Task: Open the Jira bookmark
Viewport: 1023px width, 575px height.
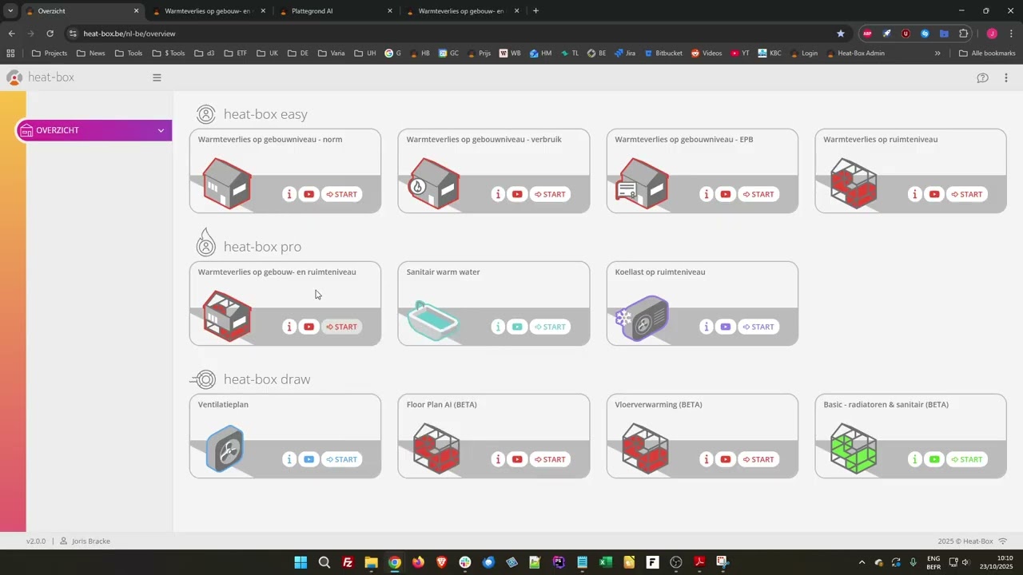Action: click(623, 54)
